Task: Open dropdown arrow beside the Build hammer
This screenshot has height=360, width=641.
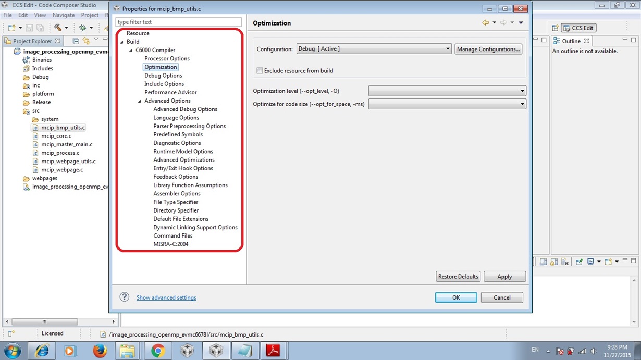Action: tap(66, 28)
